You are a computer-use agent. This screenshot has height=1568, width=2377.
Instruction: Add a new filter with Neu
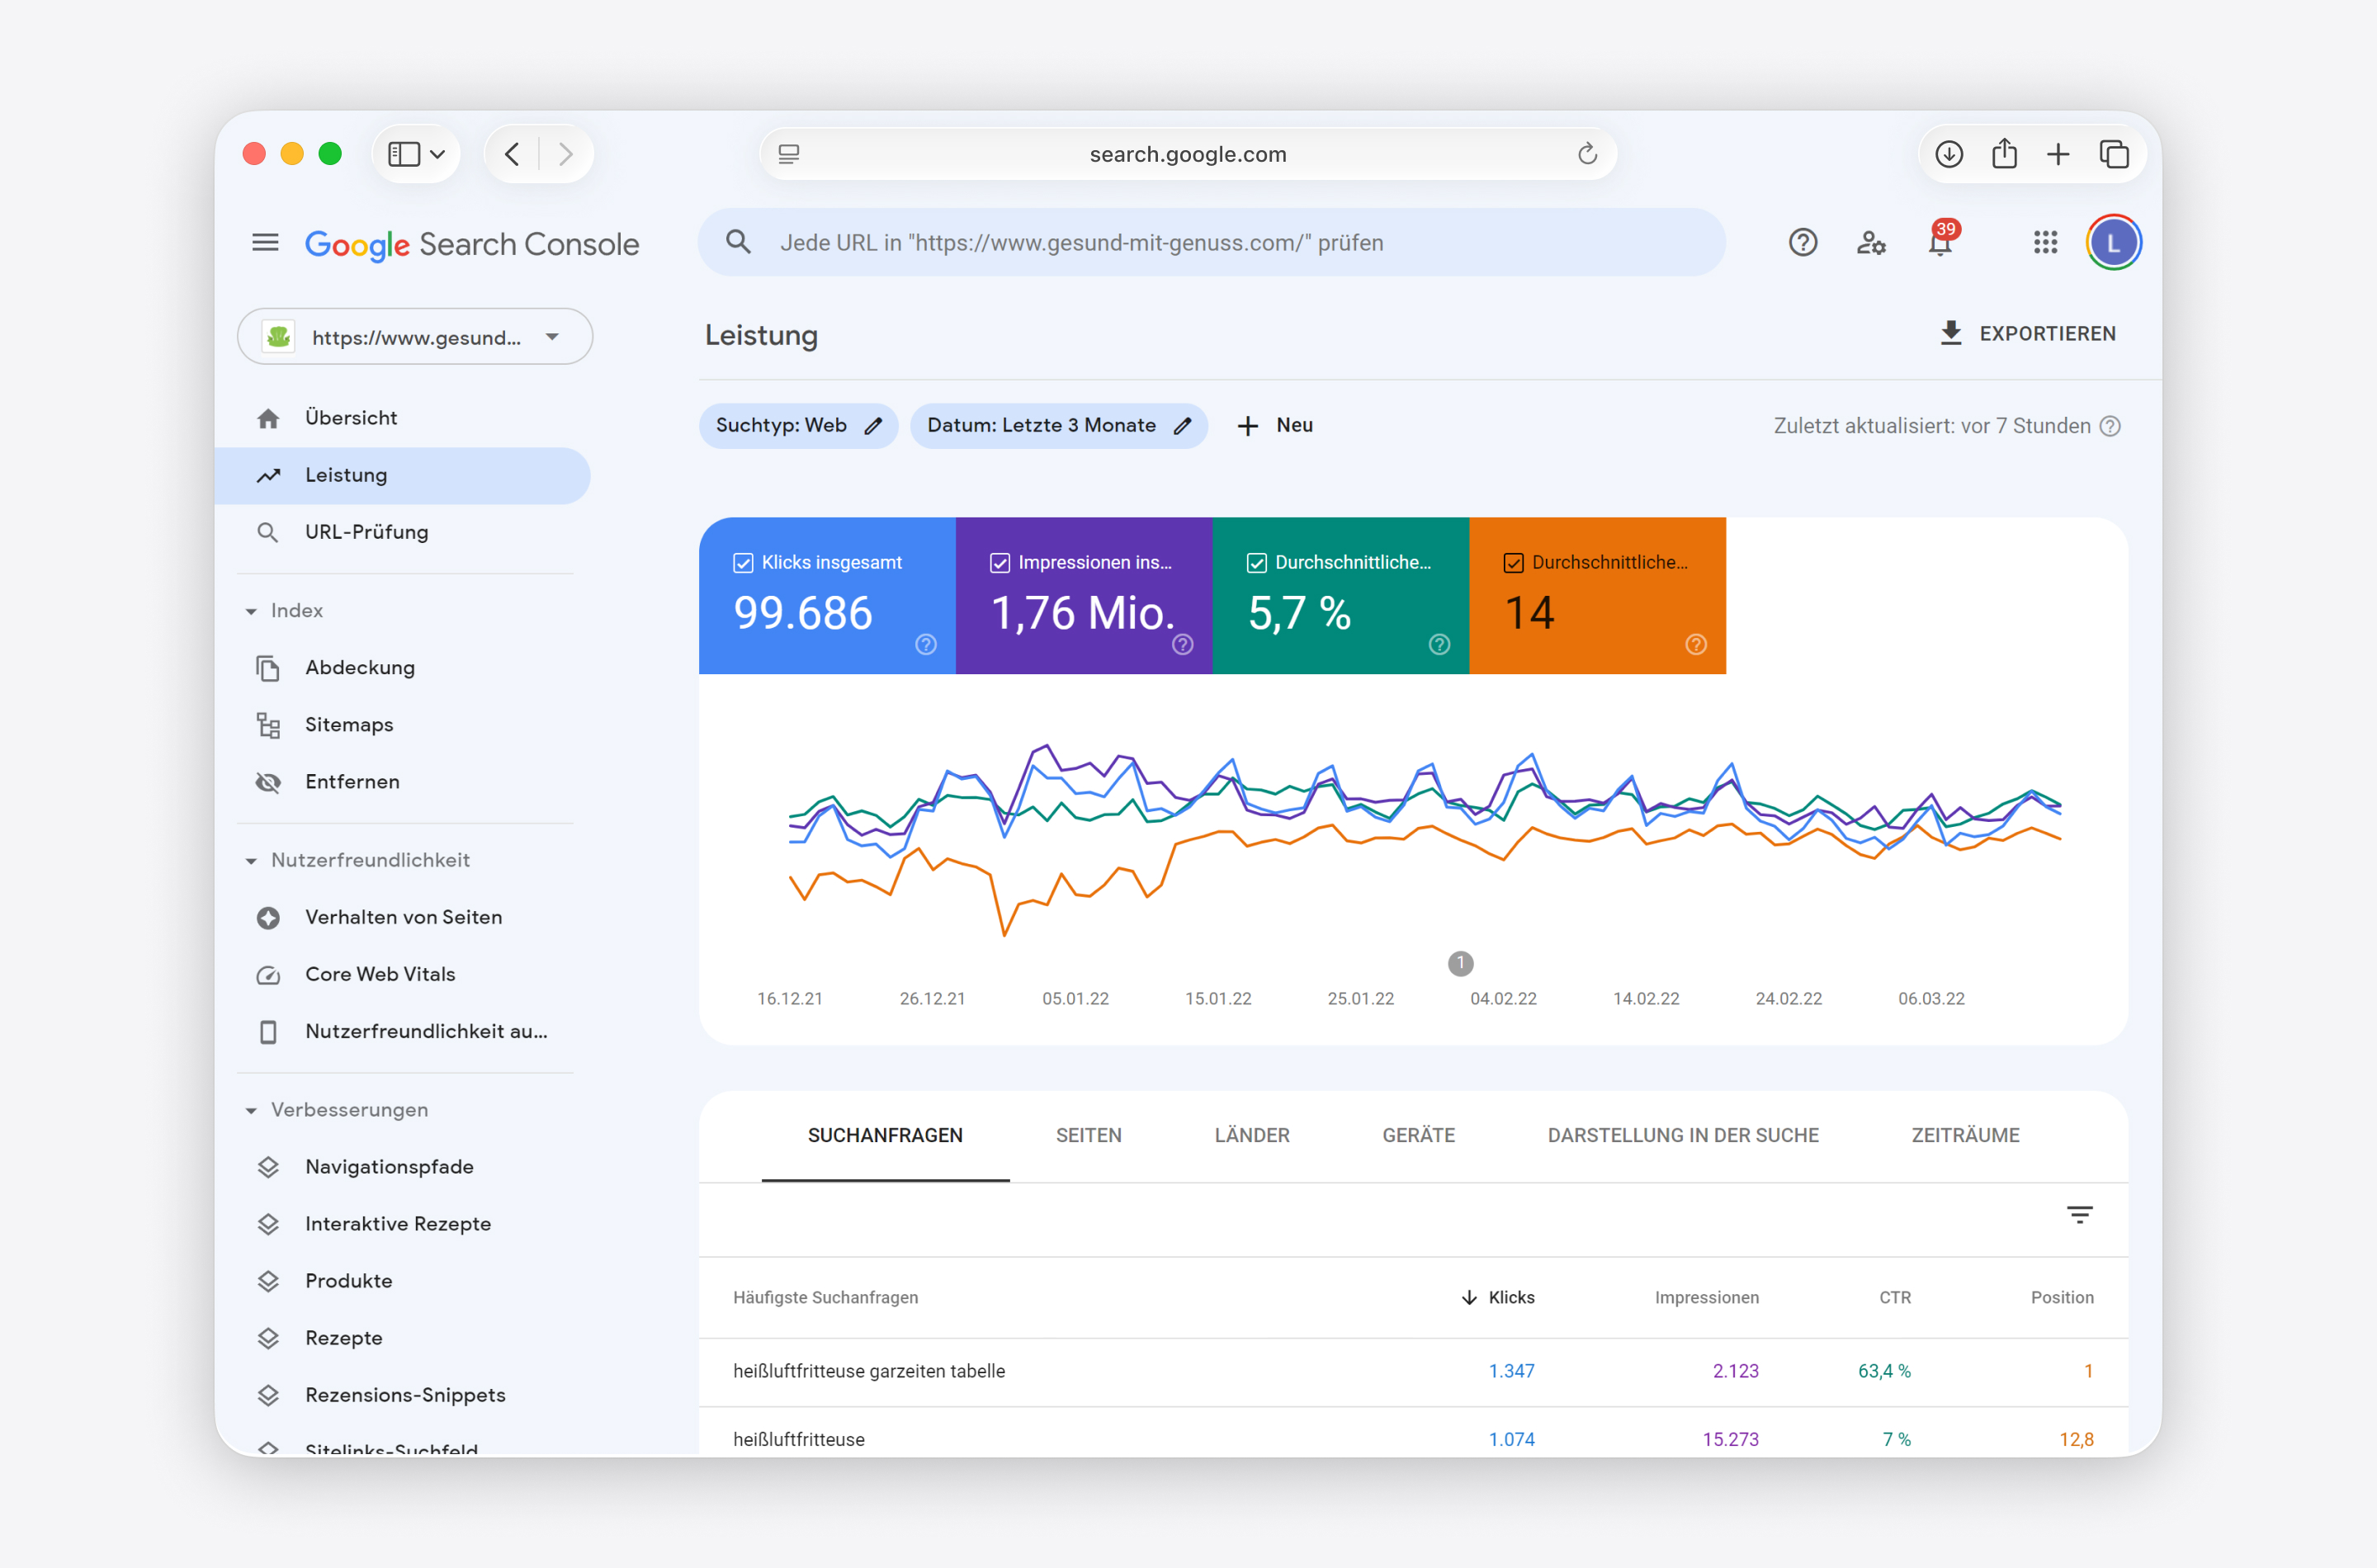(1275, 426)
